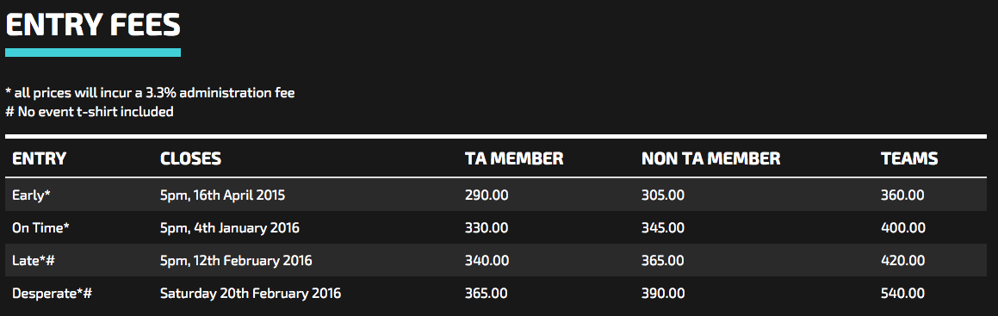Select the 540.00 desperate teams price
Screen dimensions: 998x316
(903, 294)
